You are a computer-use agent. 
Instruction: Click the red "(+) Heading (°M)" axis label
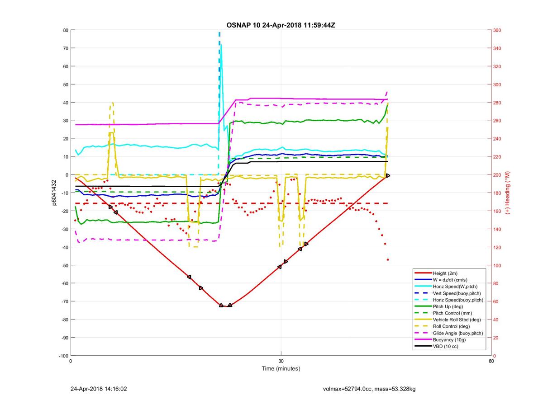pyautogui.click(x=508, y=193)
